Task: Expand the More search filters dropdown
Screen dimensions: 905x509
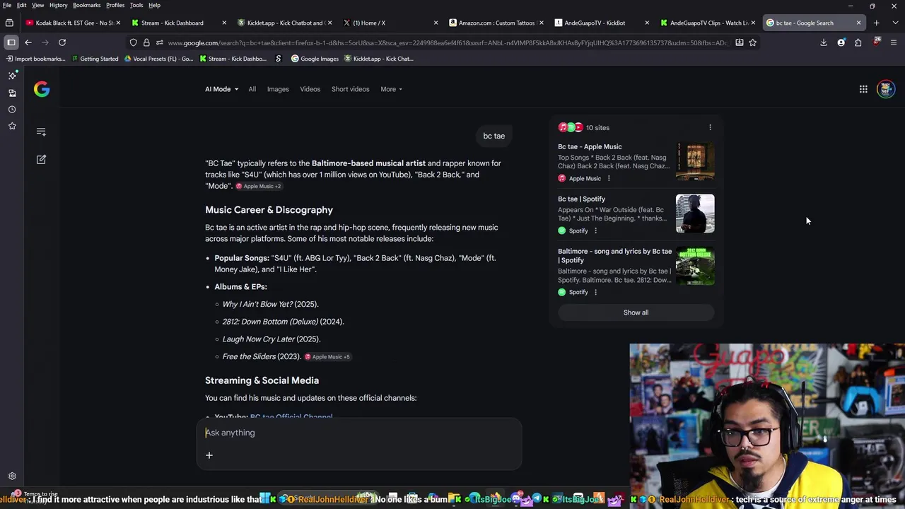Action: pyautogui.click(x=391, y=89)
